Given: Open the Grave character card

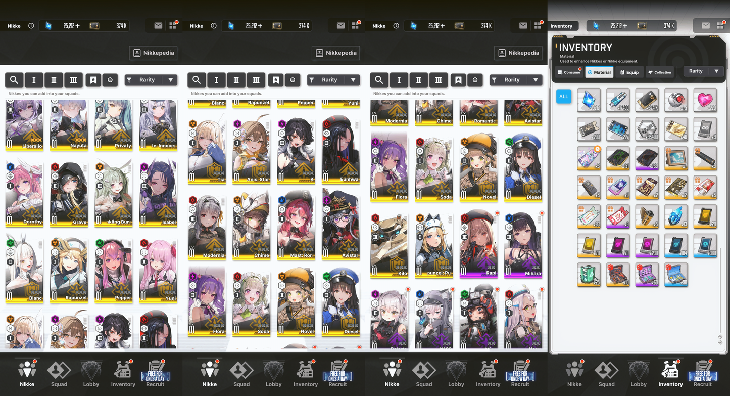Looking at the screenshot, I should click(69, 193).
